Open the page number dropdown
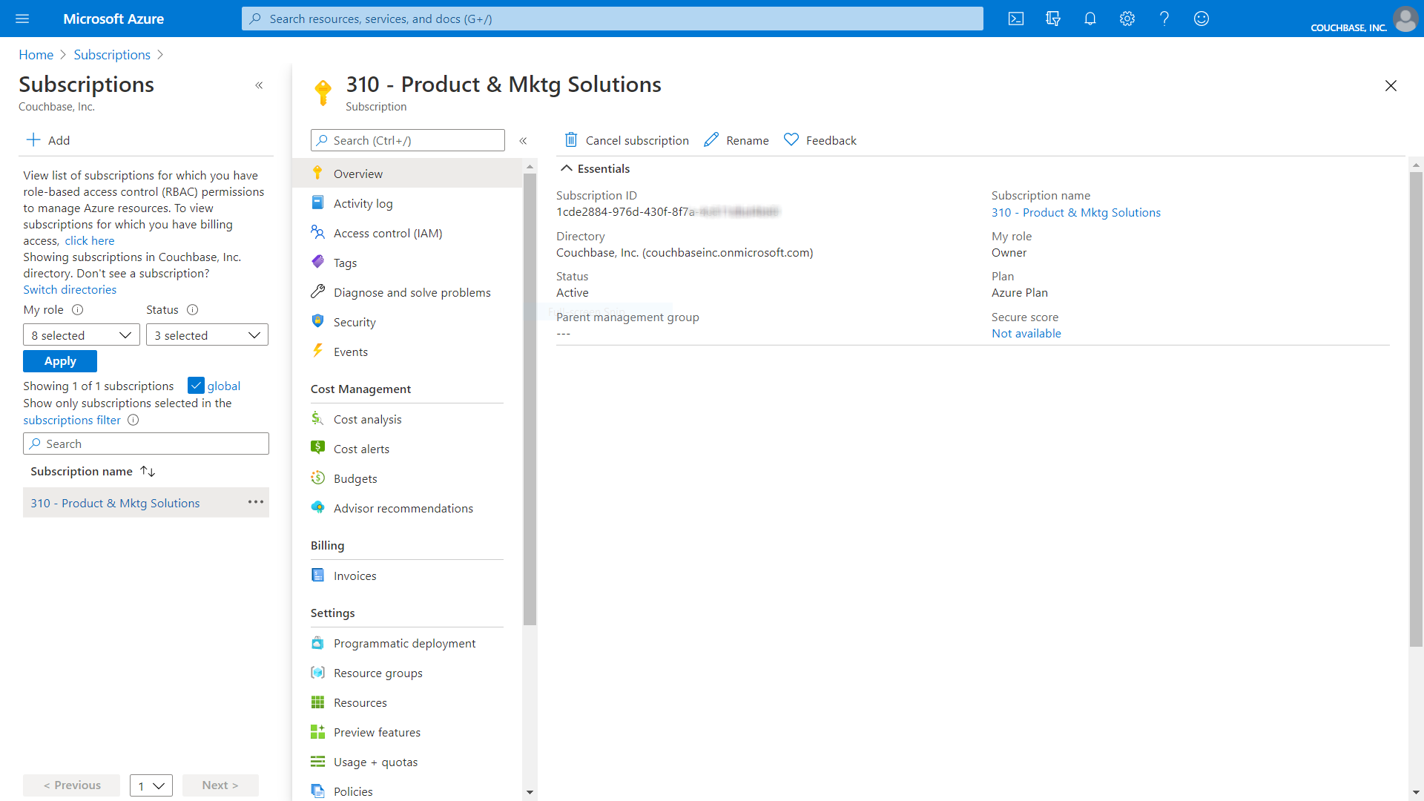Image resolution: width=1424 pixels, height=801 pixels. coord(151,785)
